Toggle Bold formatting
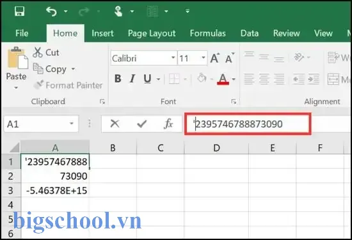The width and height of the screenshot is (352, 240). coord(118,79)
